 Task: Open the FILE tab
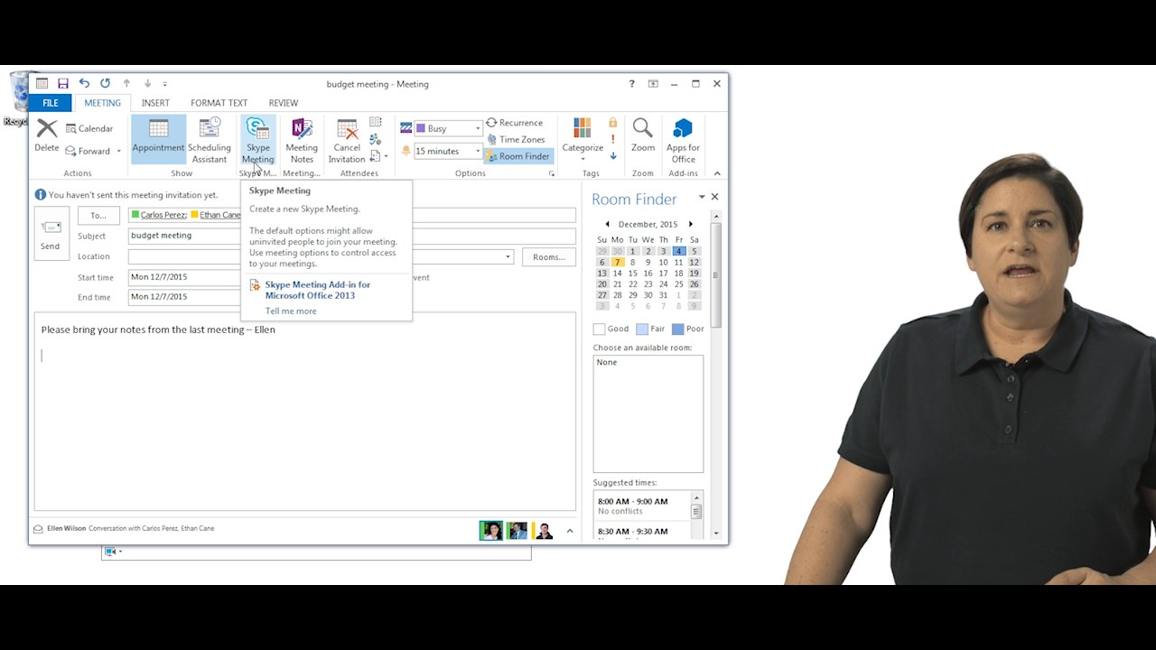click(x=51, y=103)
